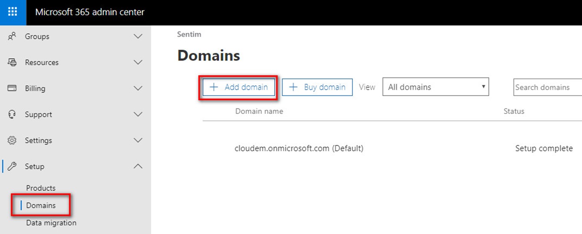
Task: Sort by the Status column header
Action: pos(514,111)
